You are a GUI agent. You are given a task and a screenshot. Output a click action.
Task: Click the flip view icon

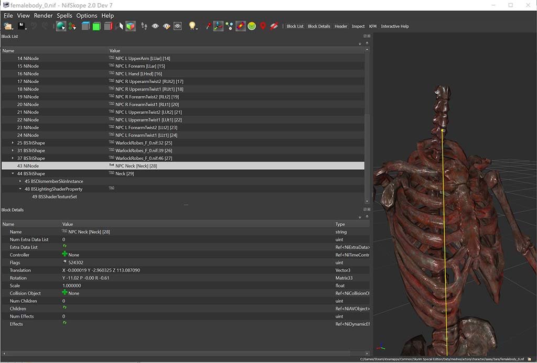tap(119, 26)
